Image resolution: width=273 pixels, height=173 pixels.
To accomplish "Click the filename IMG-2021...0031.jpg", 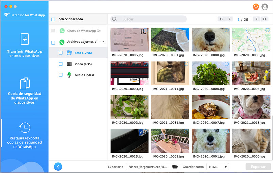I will tap(168, 123).
